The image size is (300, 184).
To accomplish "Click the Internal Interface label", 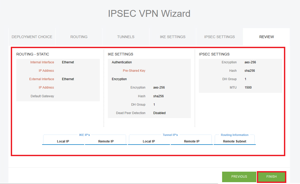I will tap(42, 62).
